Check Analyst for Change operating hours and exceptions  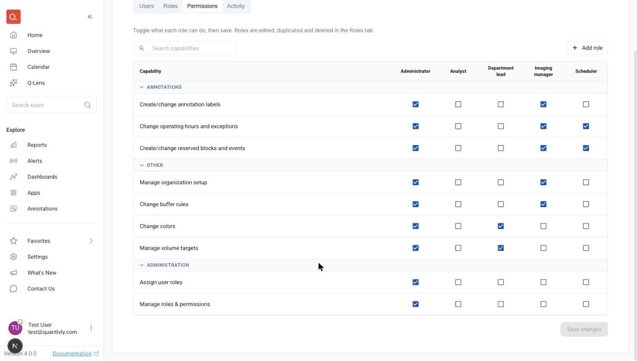pos(458,126)
